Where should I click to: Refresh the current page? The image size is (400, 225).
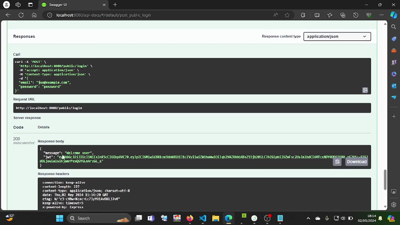[21, 15]
